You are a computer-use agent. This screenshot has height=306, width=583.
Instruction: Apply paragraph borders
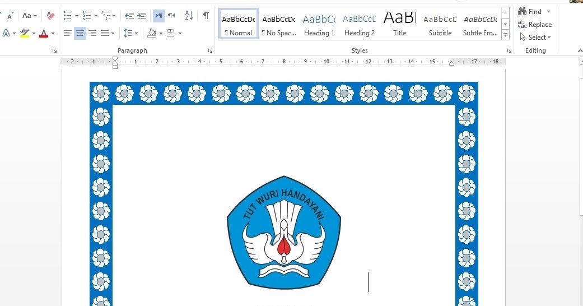(x=171, y=33)
